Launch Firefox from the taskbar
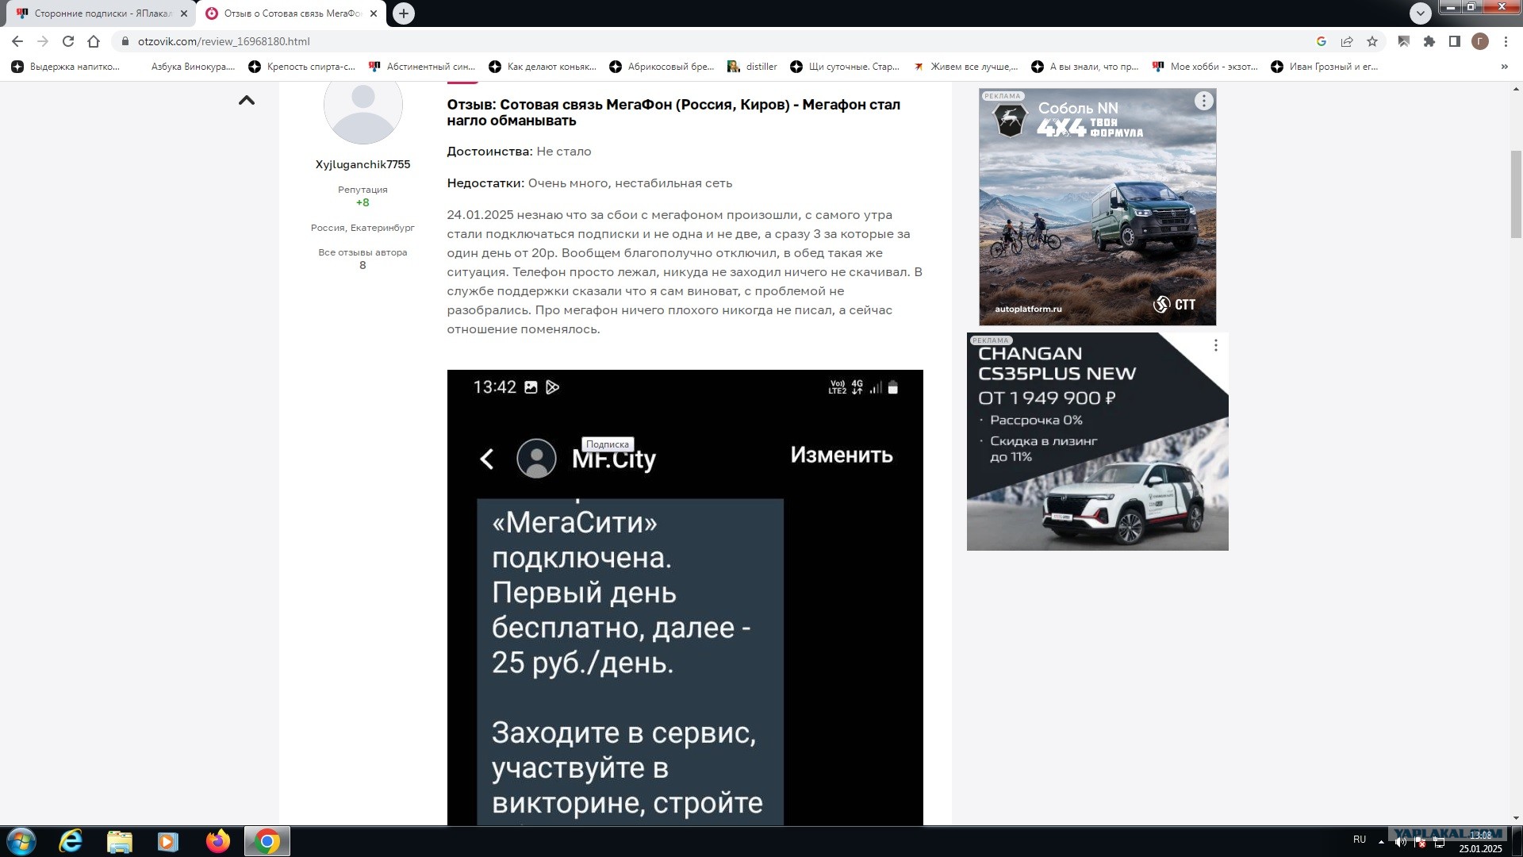This screenshot has height=857, width=1523. 217,841
